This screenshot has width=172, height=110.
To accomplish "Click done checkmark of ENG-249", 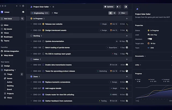I will [x=43, y=82].
